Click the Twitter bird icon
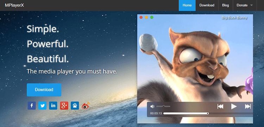 pyautogui.click(x=43, y=106)
